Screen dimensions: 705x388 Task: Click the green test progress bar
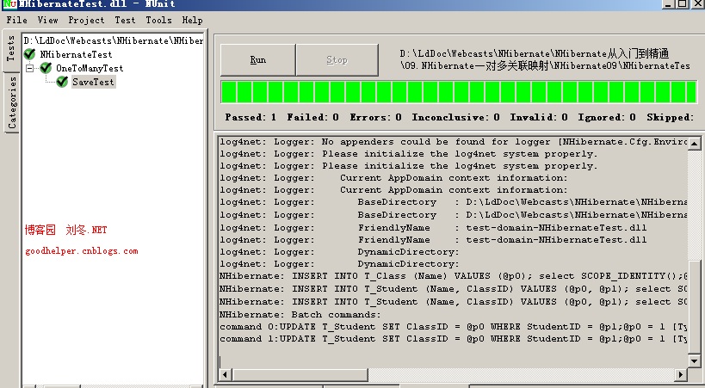[x=459, y=92]
